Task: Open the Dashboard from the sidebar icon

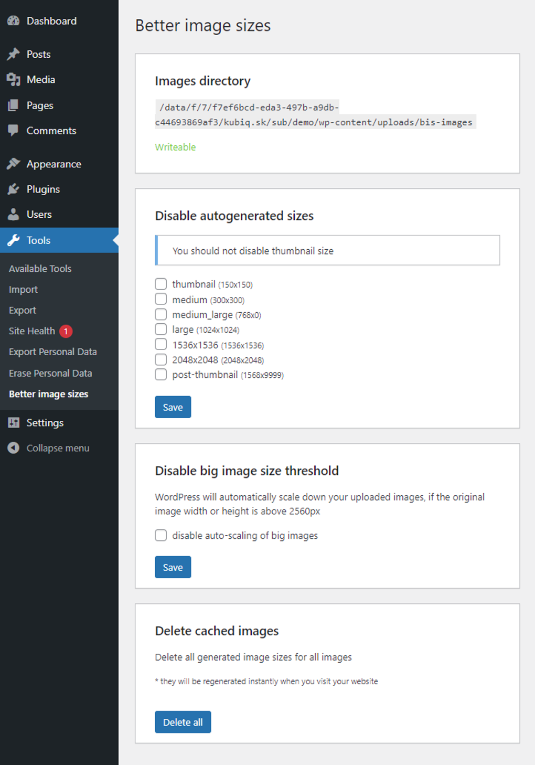Action: coord(13,21)
